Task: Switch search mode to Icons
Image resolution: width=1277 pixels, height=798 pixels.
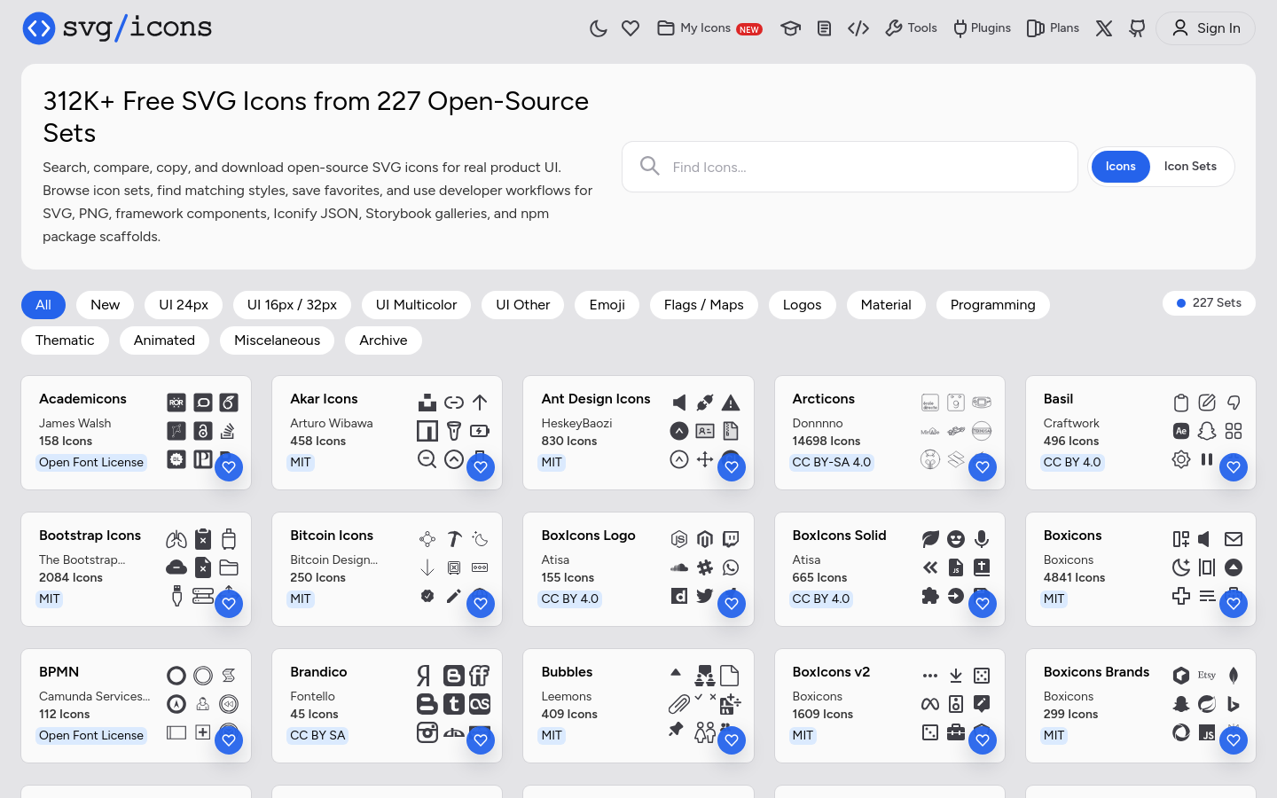Action: (1120, 167)
